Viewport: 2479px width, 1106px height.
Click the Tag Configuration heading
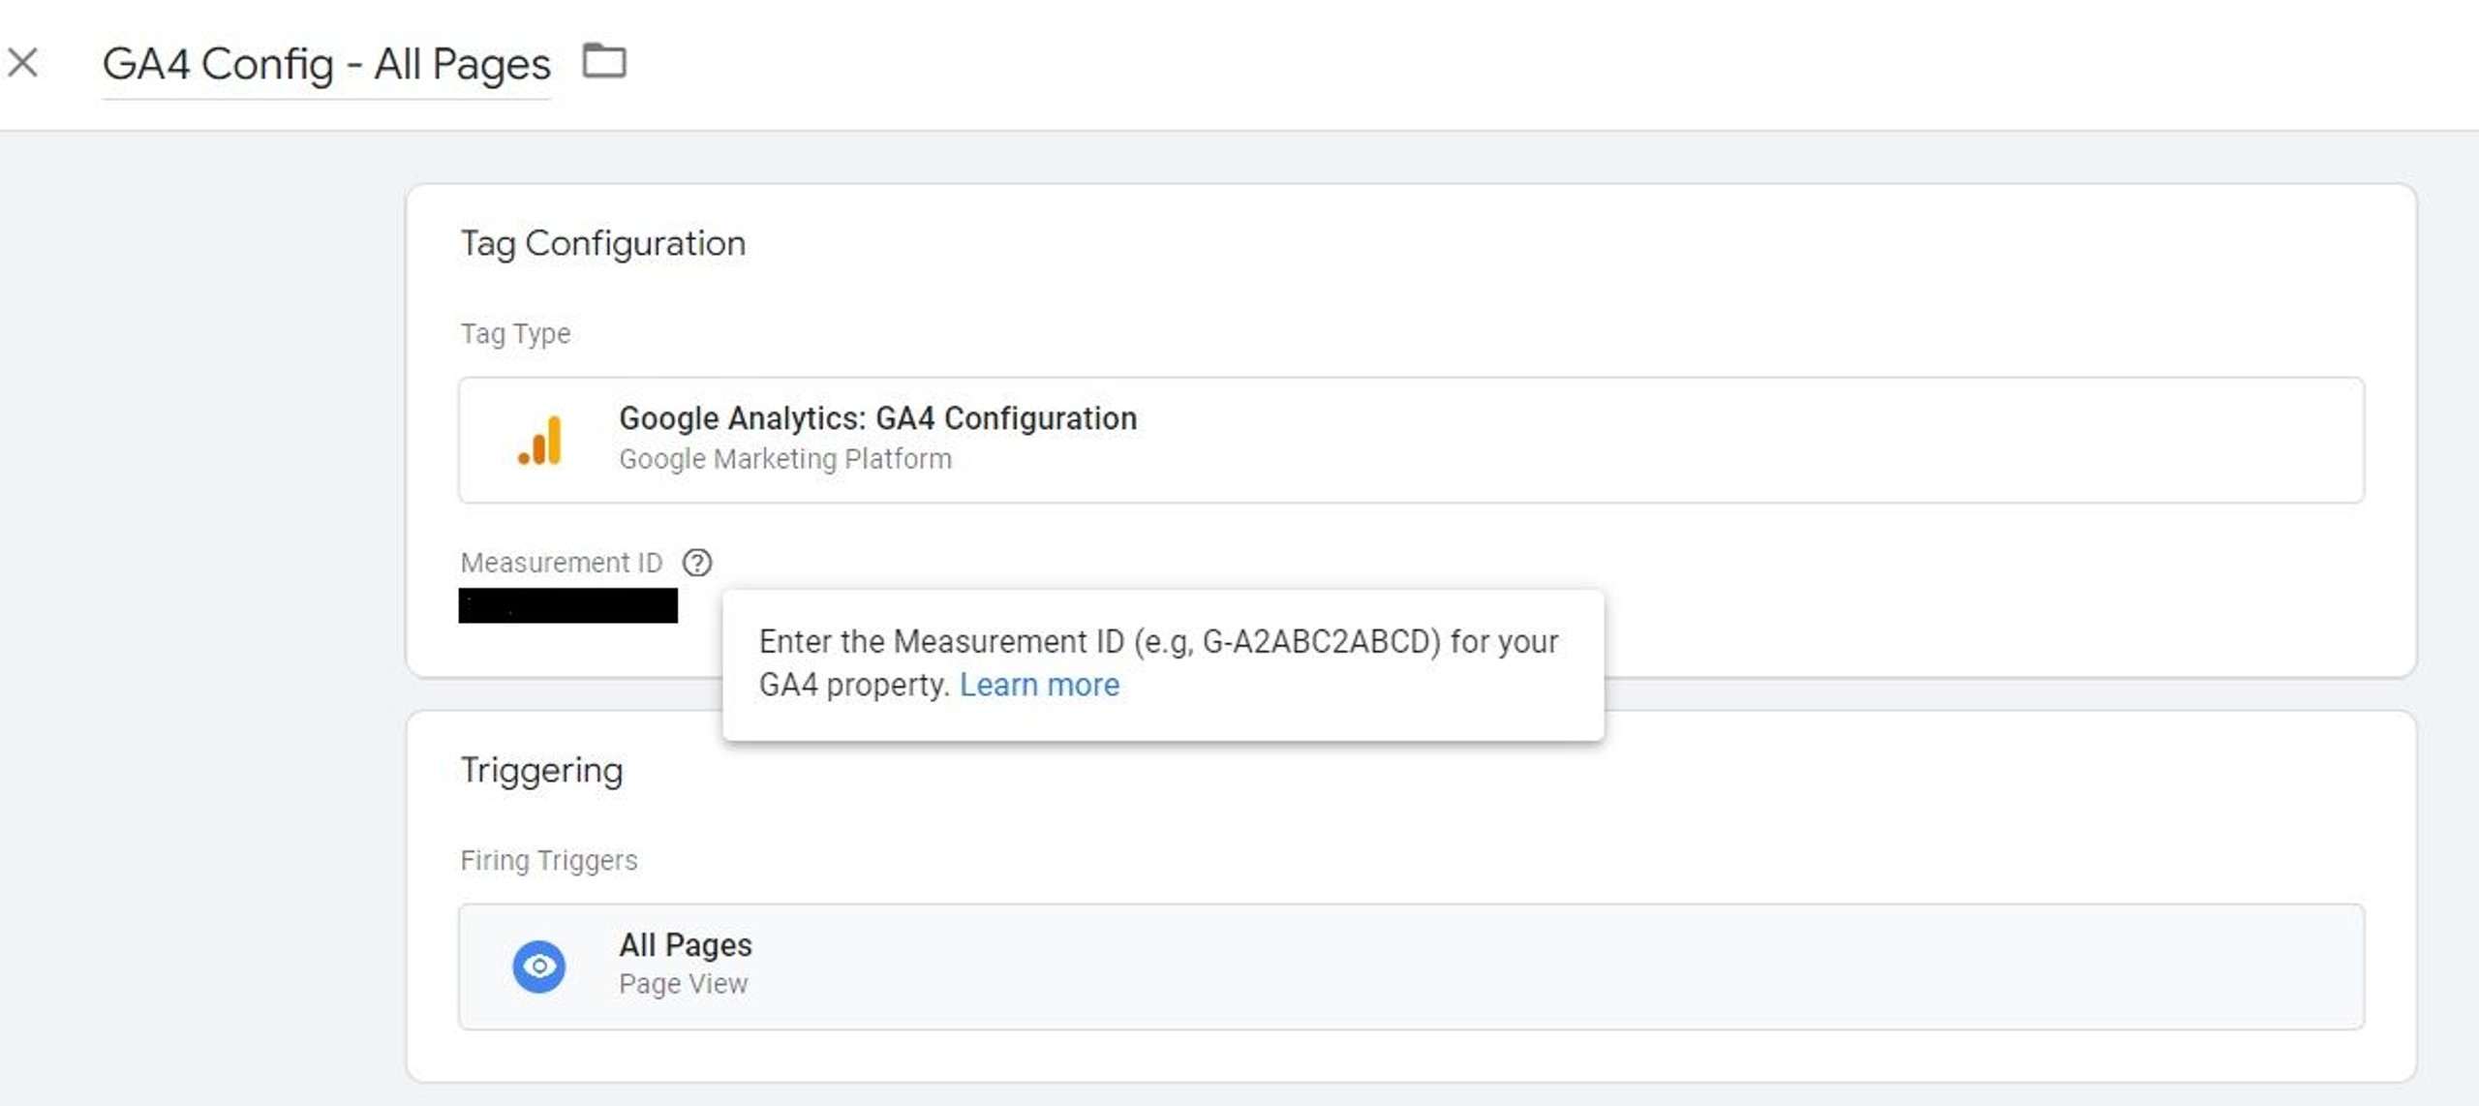pos(602,243)
